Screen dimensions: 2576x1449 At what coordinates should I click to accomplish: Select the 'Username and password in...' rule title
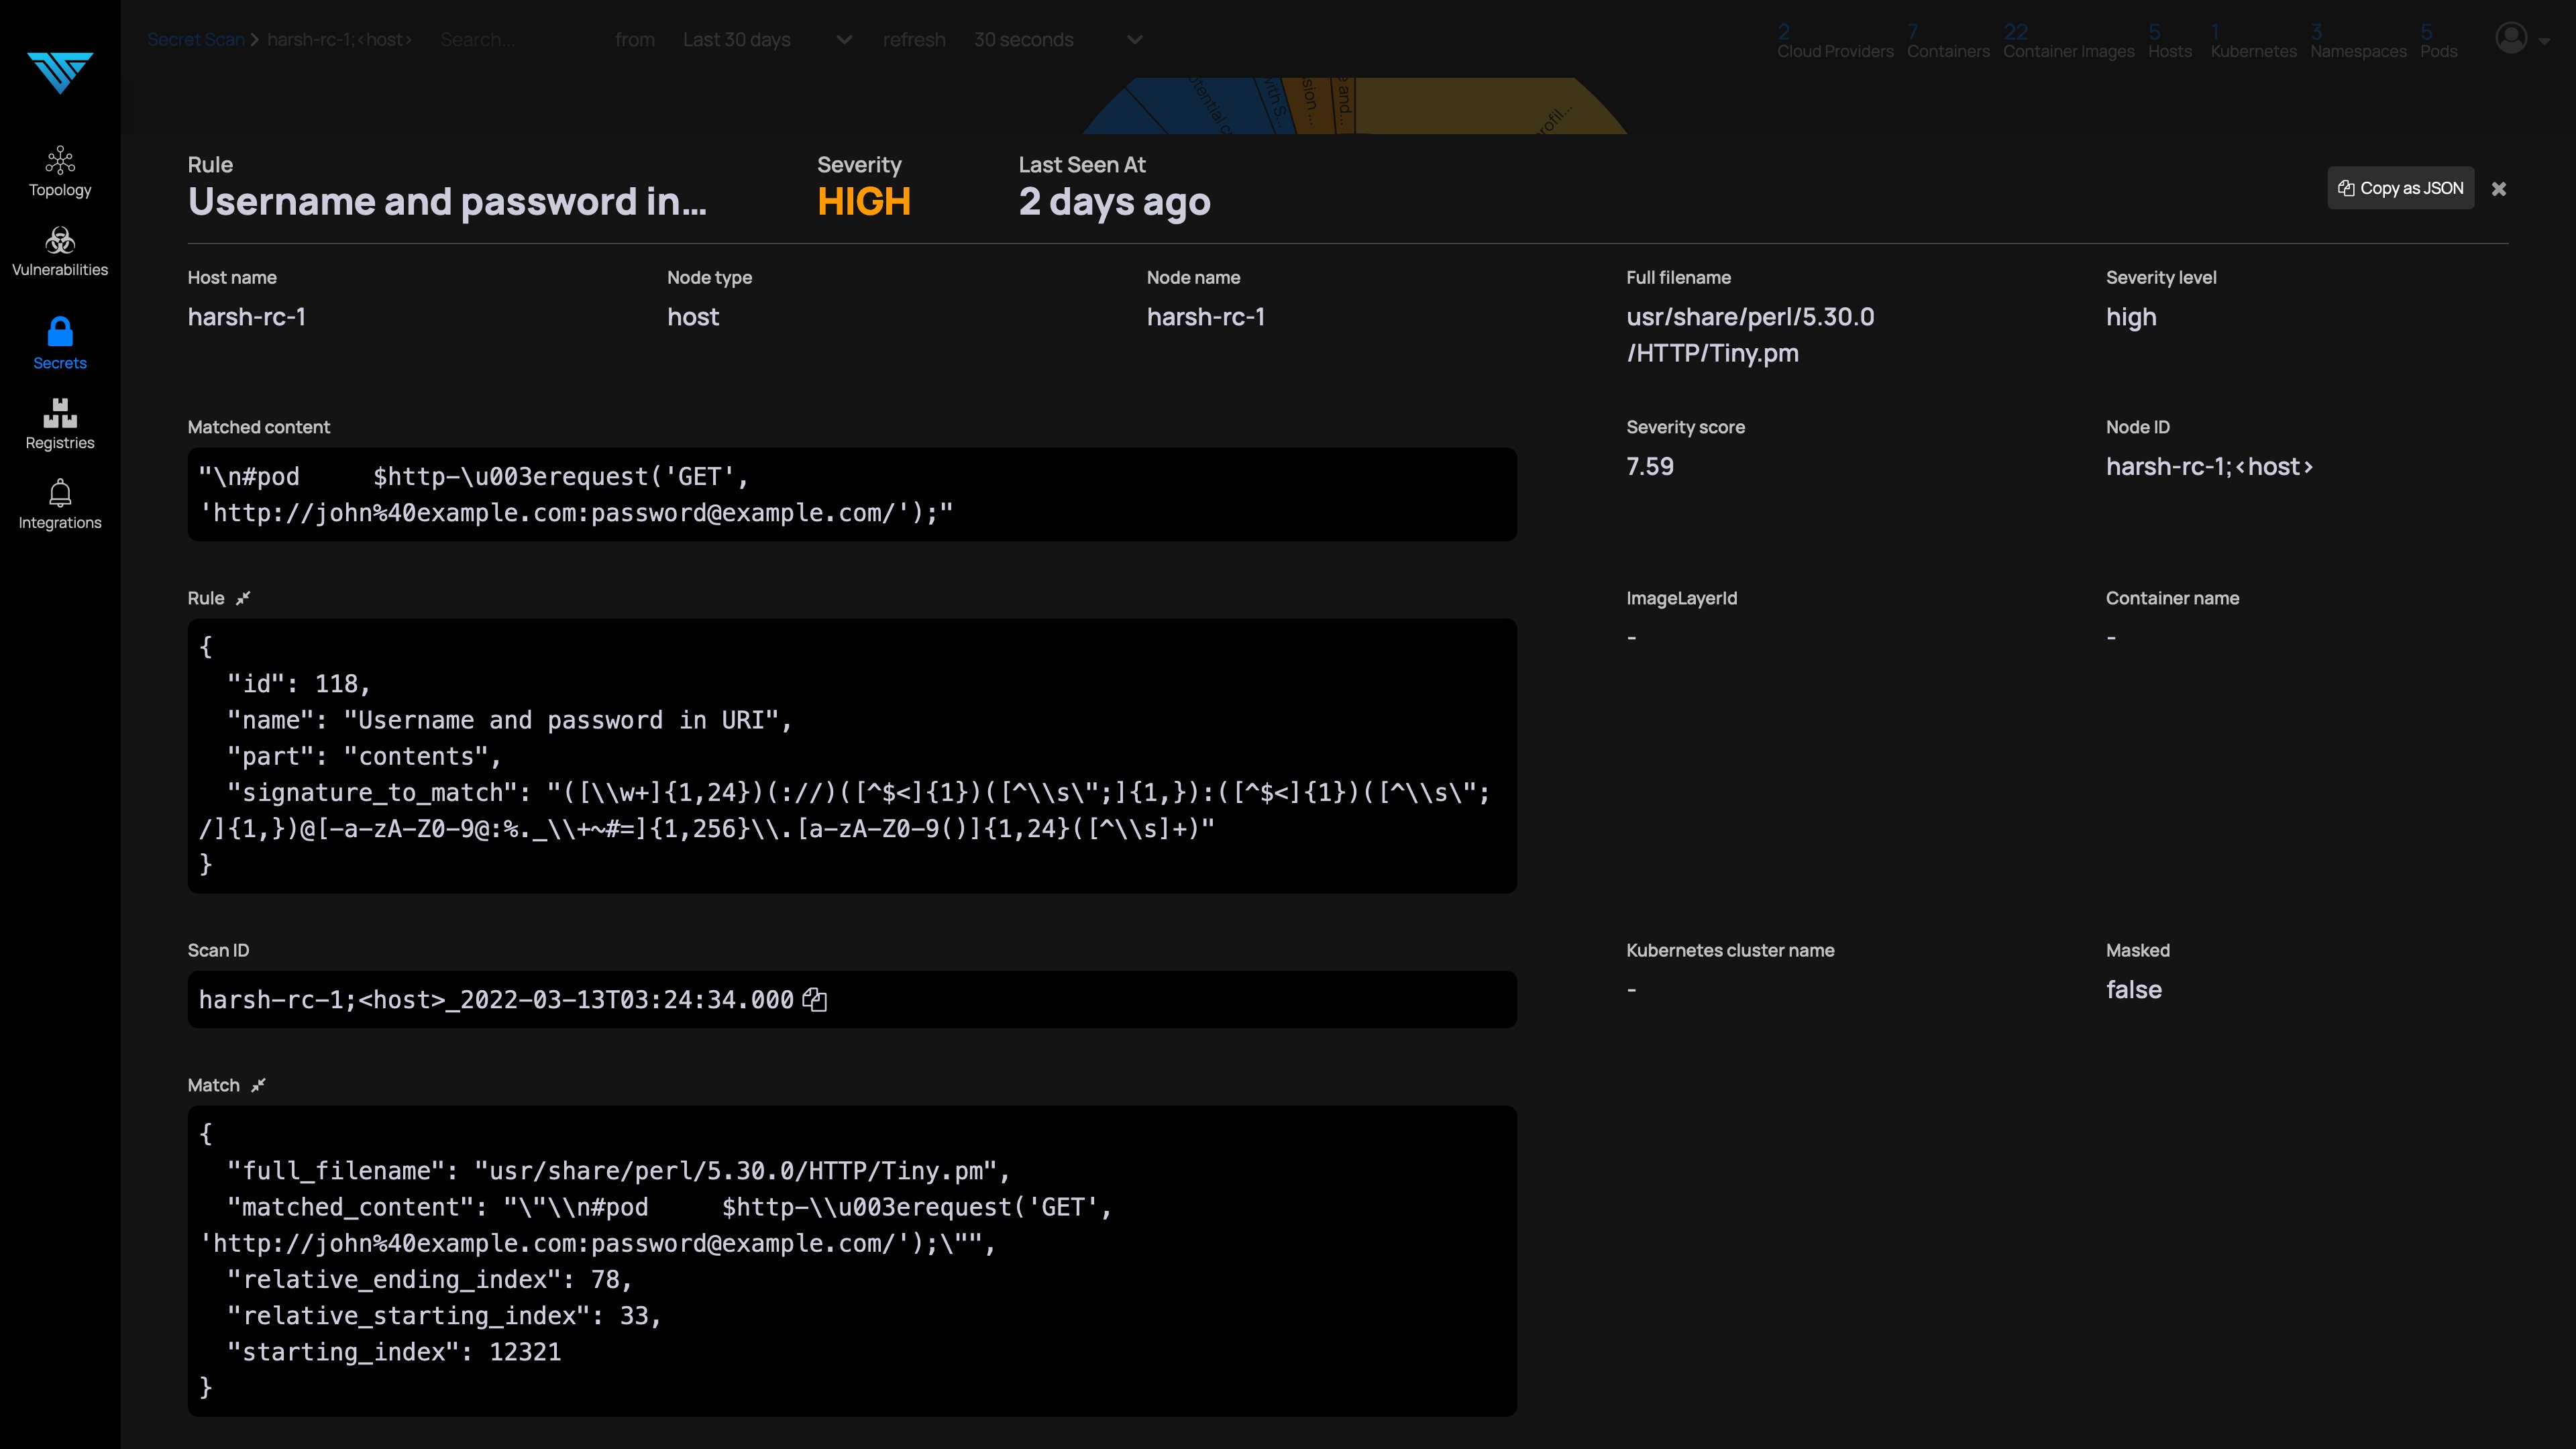pyautogui.click(x=447, y=202)
